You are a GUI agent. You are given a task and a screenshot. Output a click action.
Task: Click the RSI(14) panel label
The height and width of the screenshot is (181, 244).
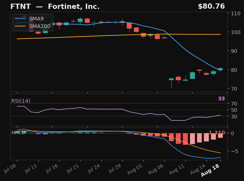[21, 101]
